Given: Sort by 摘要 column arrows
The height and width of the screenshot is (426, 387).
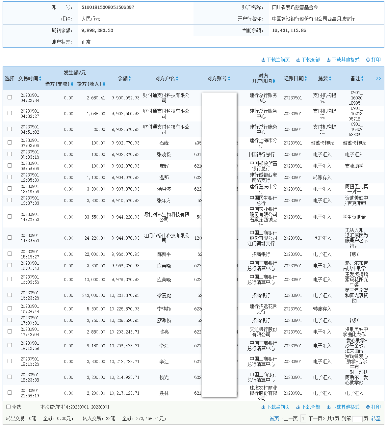Looking at the screenshot, I should click(x=330, y=78).
